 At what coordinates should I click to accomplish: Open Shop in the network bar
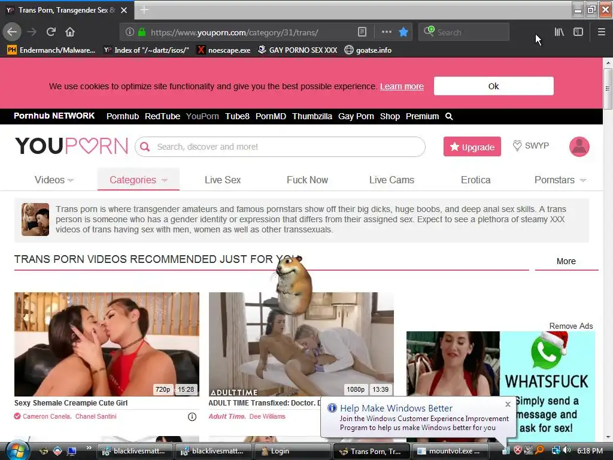tap(390, 116)
